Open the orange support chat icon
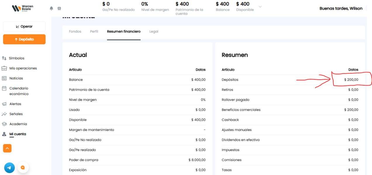 click(x=23, y=167)
